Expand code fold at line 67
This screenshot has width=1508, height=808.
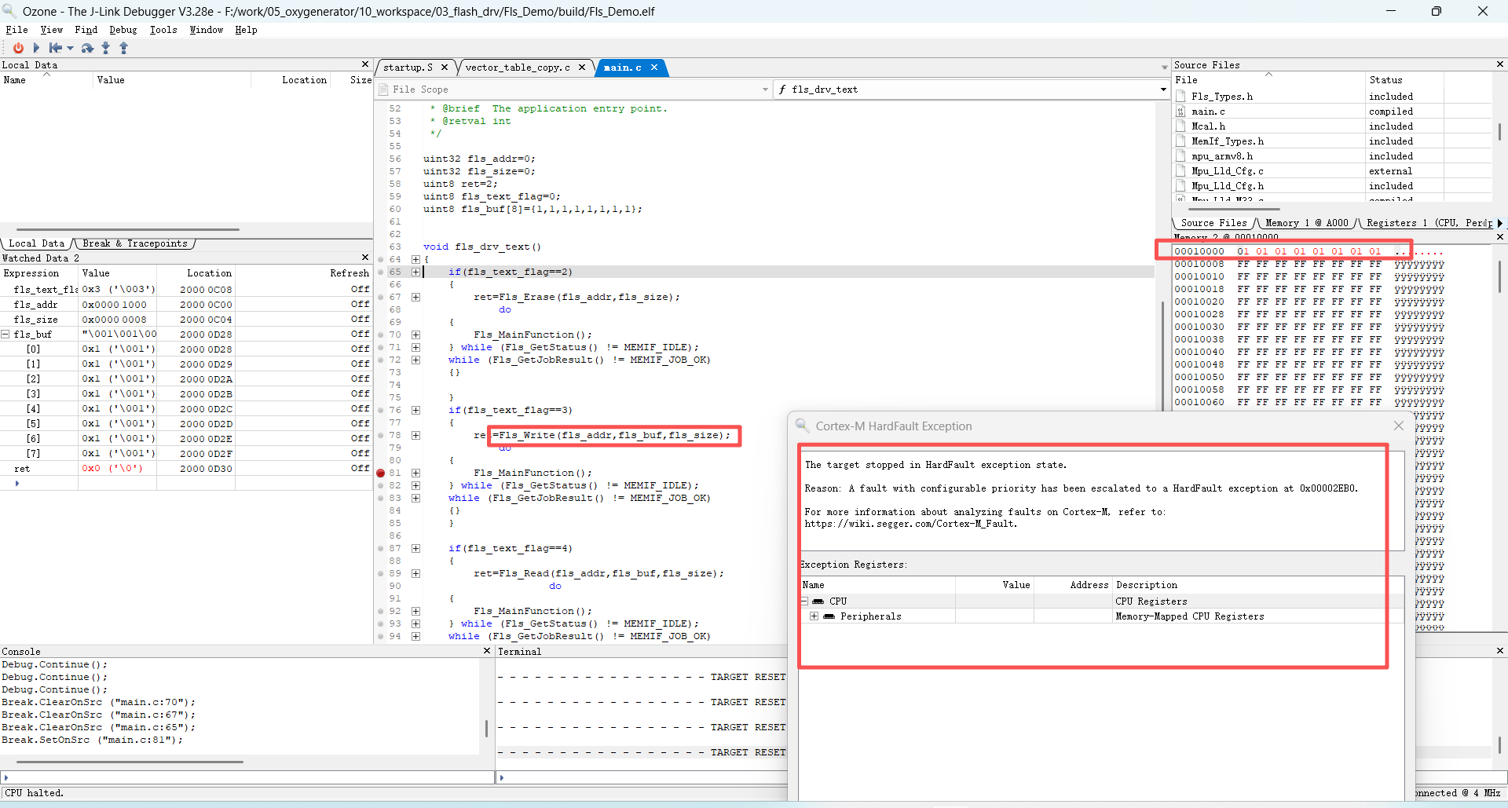(x=415, y=297)
